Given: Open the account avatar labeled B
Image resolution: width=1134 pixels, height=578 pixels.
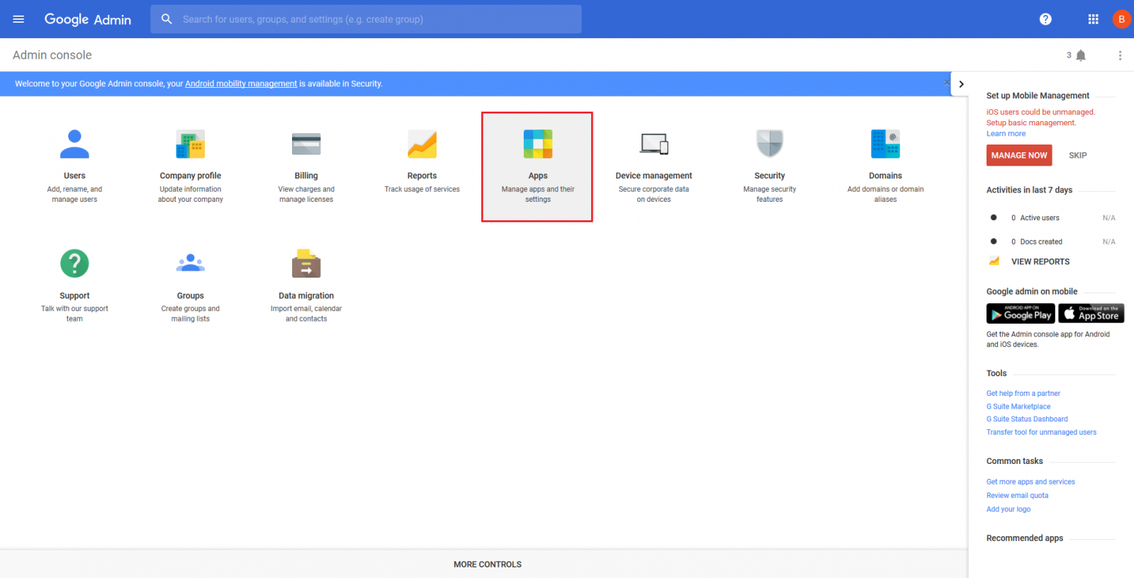Looking at the screenshot, I should point(1121,19).
